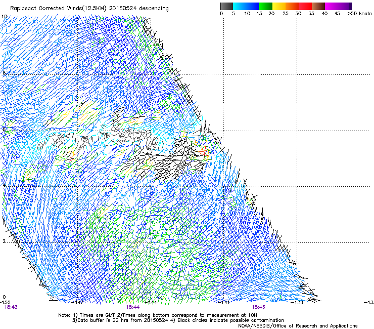This screenshot has width=374, height=329.
Task: Click the '30' legend scale label
Action: (x=298, y=14)
